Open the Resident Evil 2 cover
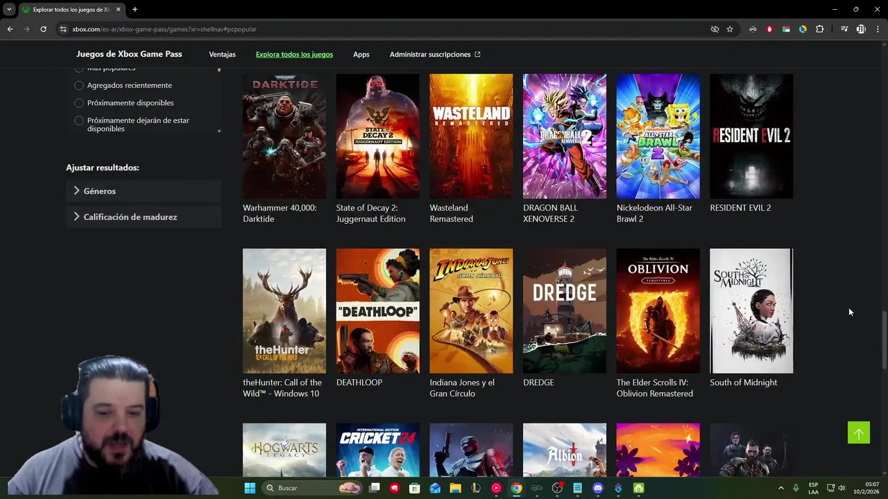The height and width of the screenshot is (499, 888). [x=751, y=137]
